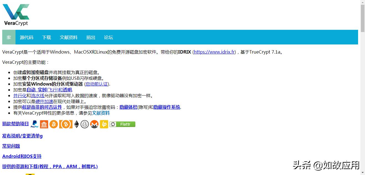The height and width of the screenshot is (175, 365).
Task: Click the Bitcoin Cash donation icon
Action: (66, 124)
